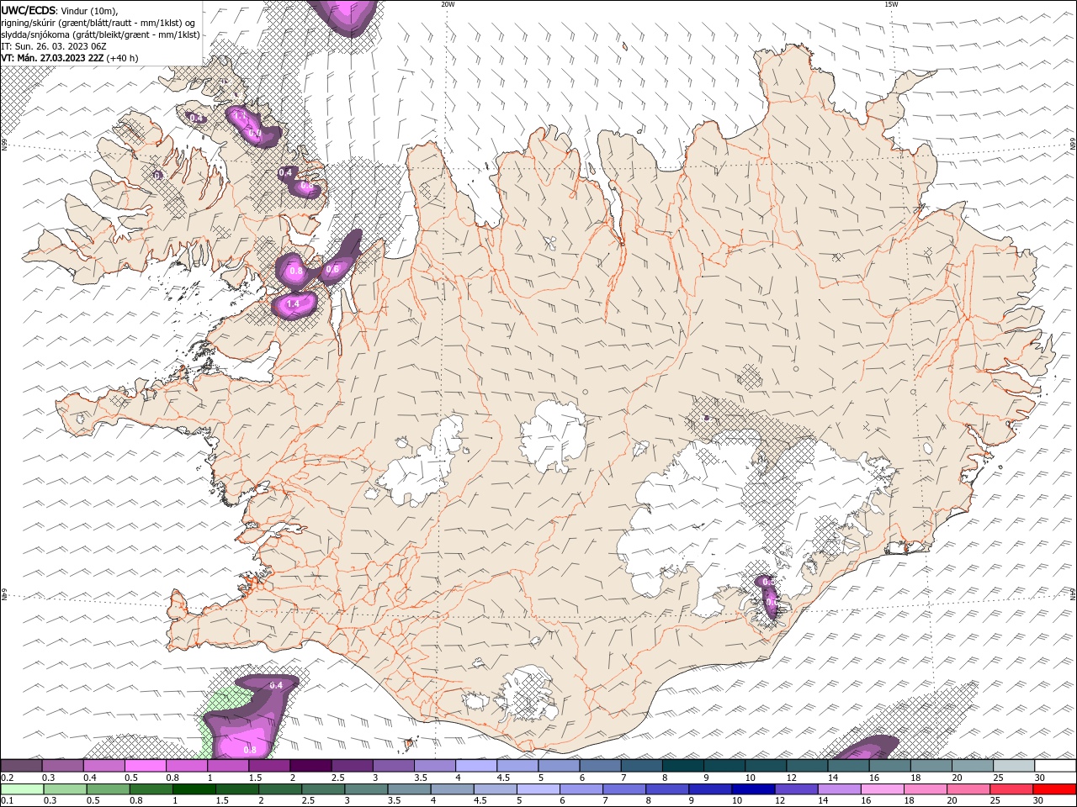Click the small Vestmannaeyjar island off the south coast
This screenshot has height=807, width=1077.
[x=411, y=743]
